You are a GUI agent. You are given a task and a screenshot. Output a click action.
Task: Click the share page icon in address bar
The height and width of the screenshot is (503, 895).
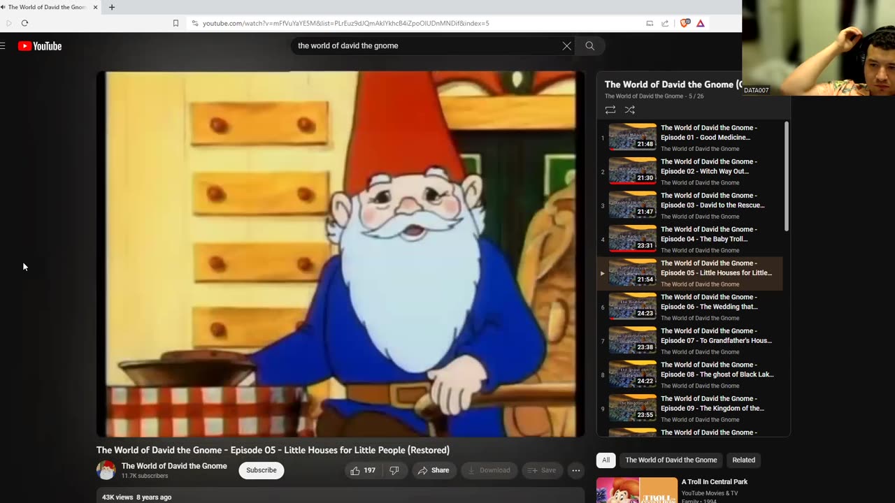pos(665,23)
